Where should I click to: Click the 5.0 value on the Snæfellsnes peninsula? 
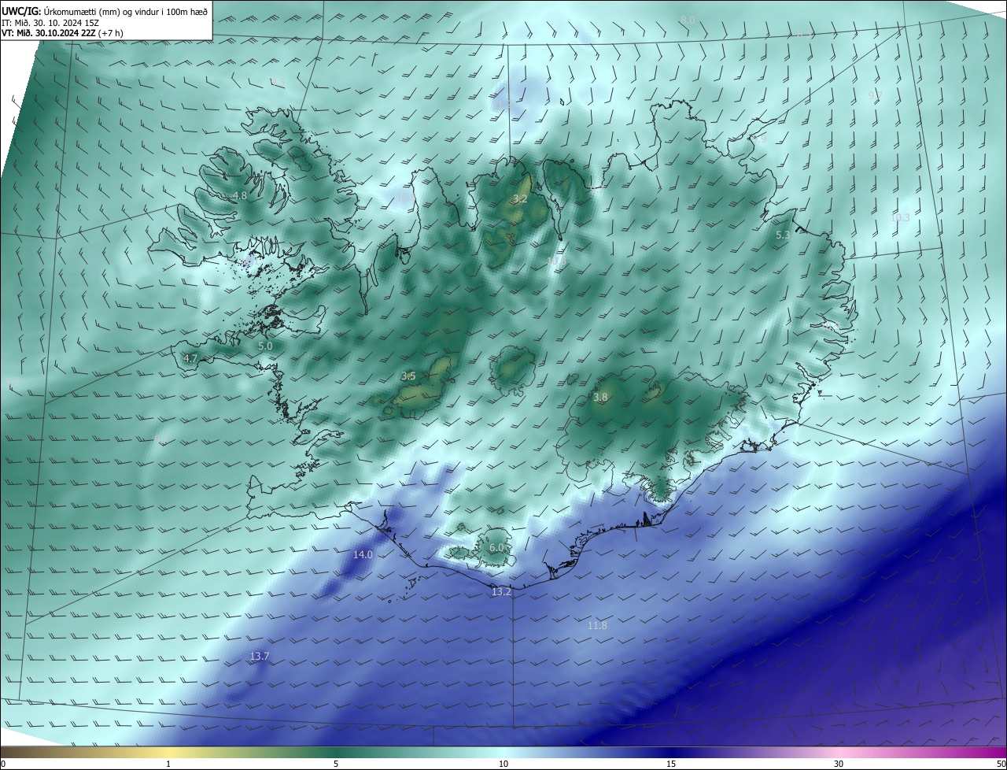(265, 346)
